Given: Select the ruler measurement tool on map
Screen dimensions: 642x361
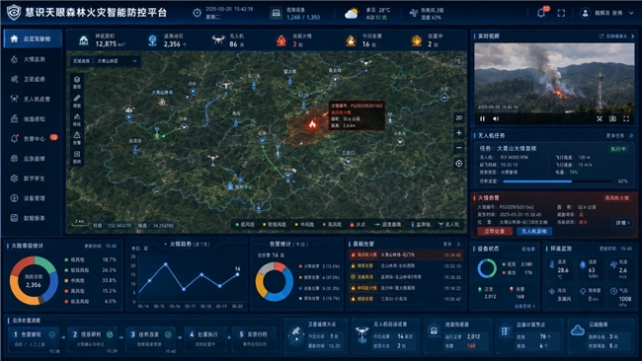Looking at the screenshot, I should [77, 101].
